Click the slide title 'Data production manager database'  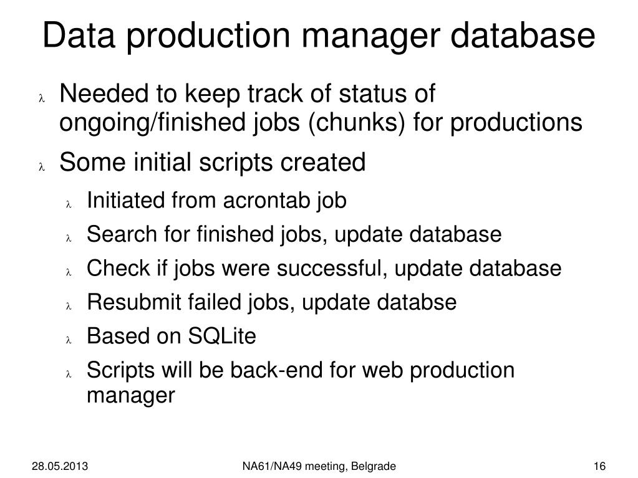(319, 37)
